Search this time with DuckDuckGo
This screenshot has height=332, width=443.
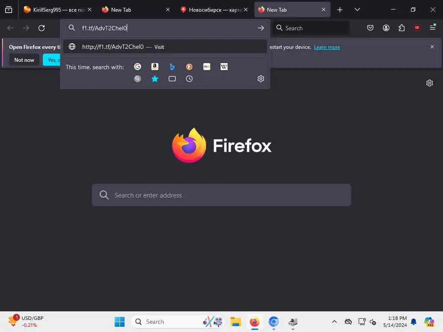(189, 67)
